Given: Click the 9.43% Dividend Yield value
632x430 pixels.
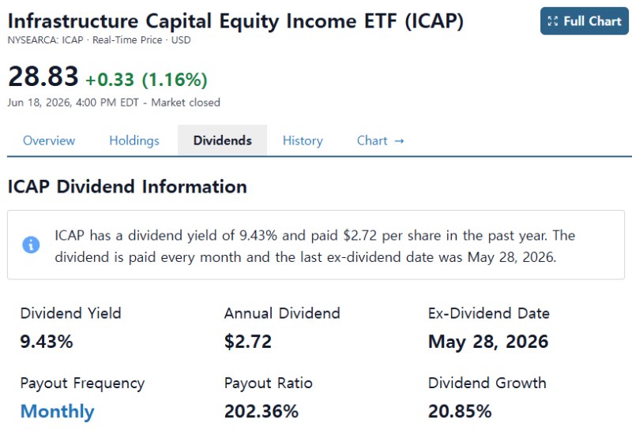Looking at the screenshot, I should click(47, 342).
